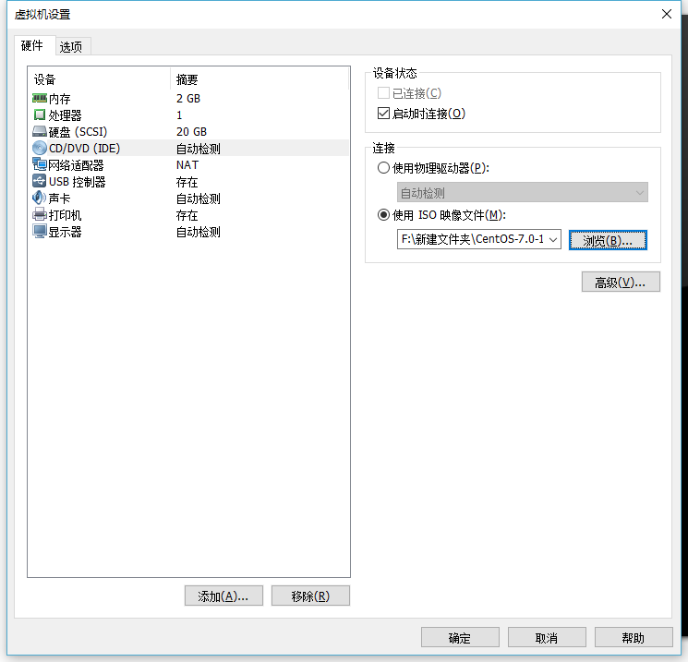This screenshot has width=688, height=662.
Task: Open help with 帮助 button
Action: [x=634, y=637]
